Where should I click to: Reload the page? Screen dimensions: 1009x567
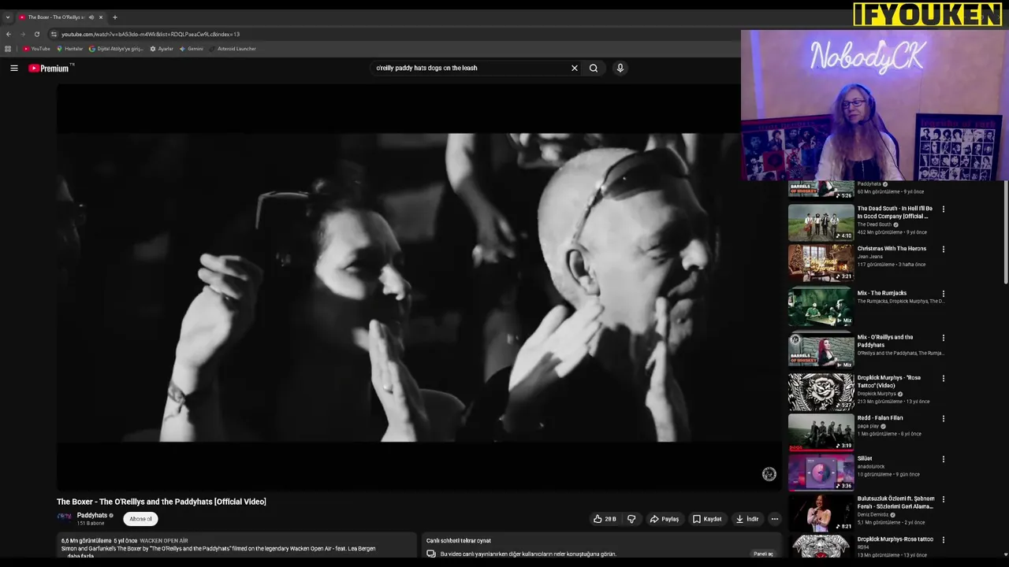[x=37, y=35]
